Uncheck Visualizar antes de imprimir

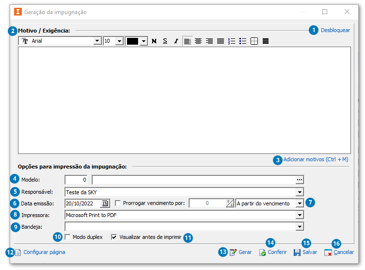[114, 237]
